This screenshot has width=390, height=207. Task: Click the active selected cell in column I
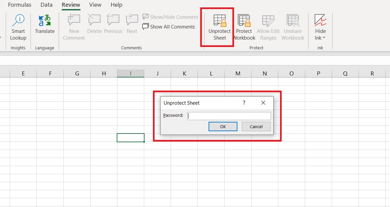point(130,138)
